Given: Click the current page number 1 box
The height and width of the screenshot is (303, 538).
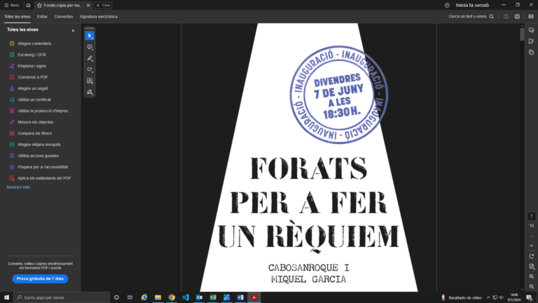Looking at the screenshot, I should point(532,216).
